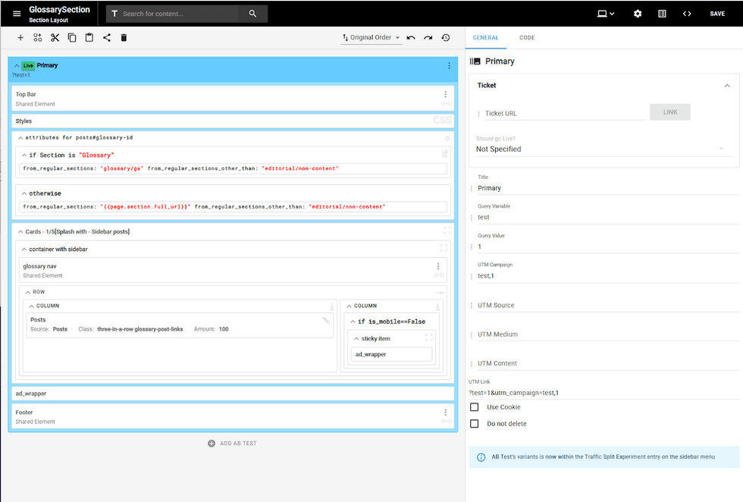Click the share icon in toolbar
The height and width of the screenshot is (502, 743).
tap(107, 38)
